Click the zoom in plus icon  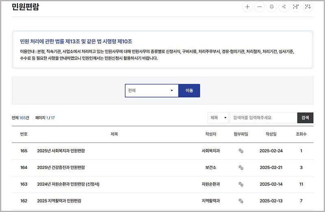(247, 7)
